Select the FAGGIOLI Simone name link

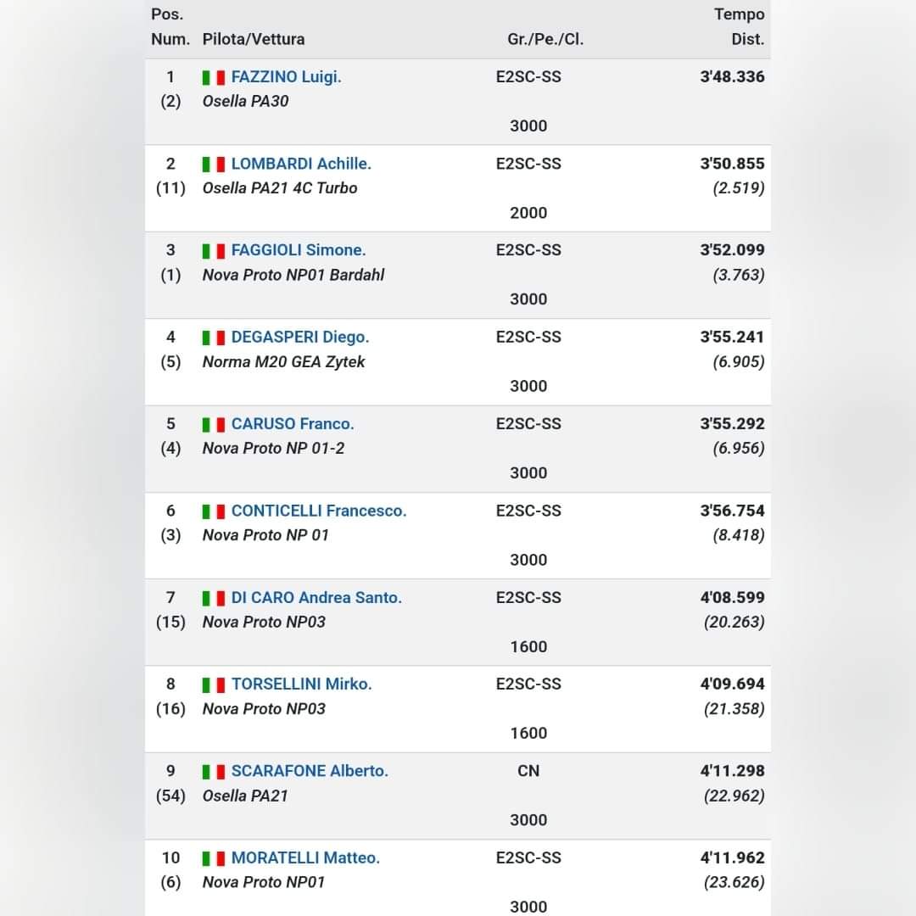[299, 250]
